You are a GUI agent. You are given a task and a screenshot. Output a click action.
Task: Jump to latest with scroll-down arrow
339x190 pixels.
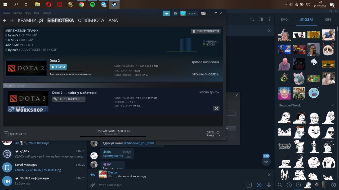[x=266, y=161]
